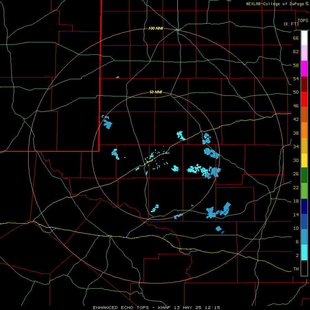Click the 100 NMI range ring label
Viewport: 310px width, 310px height.
(156, 29)
